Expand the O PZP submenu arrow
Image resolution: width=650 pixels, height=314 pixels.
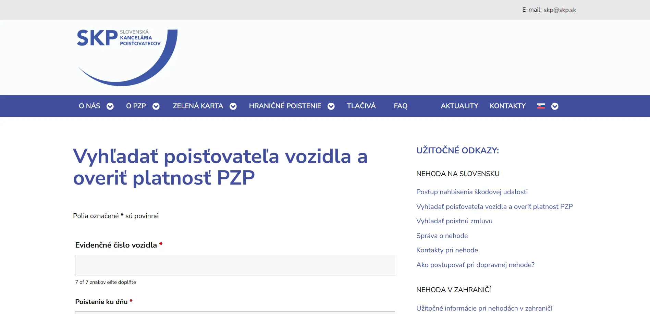click(156, 106)
